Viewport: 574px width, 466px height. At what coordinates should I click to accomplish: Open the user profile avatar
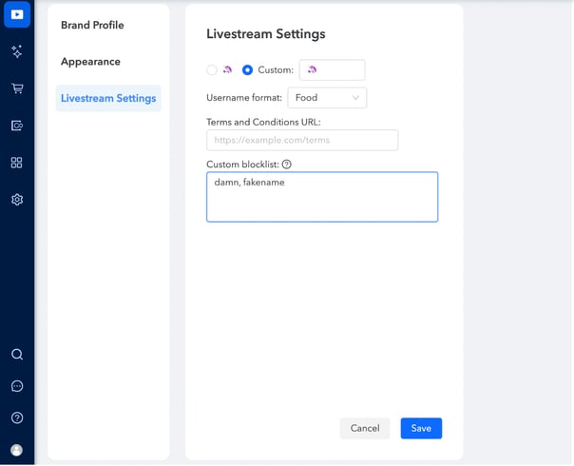[17, 450]
